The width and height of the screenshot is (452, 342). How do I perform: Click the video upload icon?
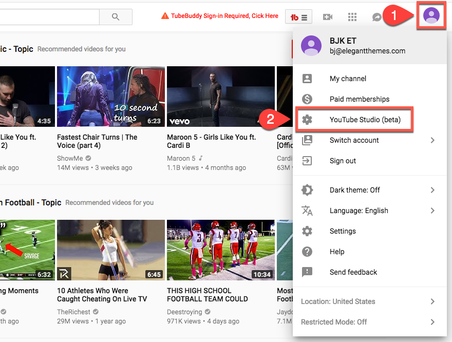[327, 16]
